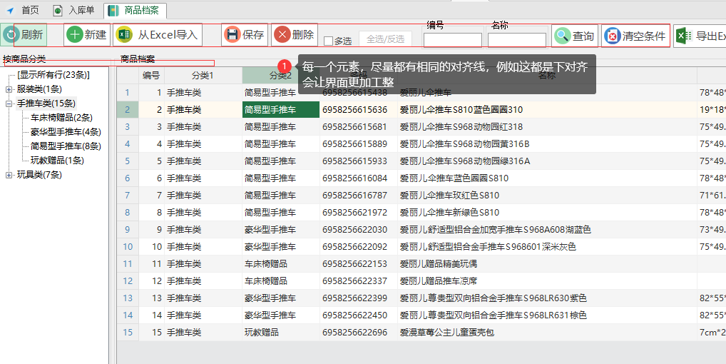Screen dimensions: 726x364
Task: Click name 爱丽儿赠品精美玩偶
Action: coord(439,264)
